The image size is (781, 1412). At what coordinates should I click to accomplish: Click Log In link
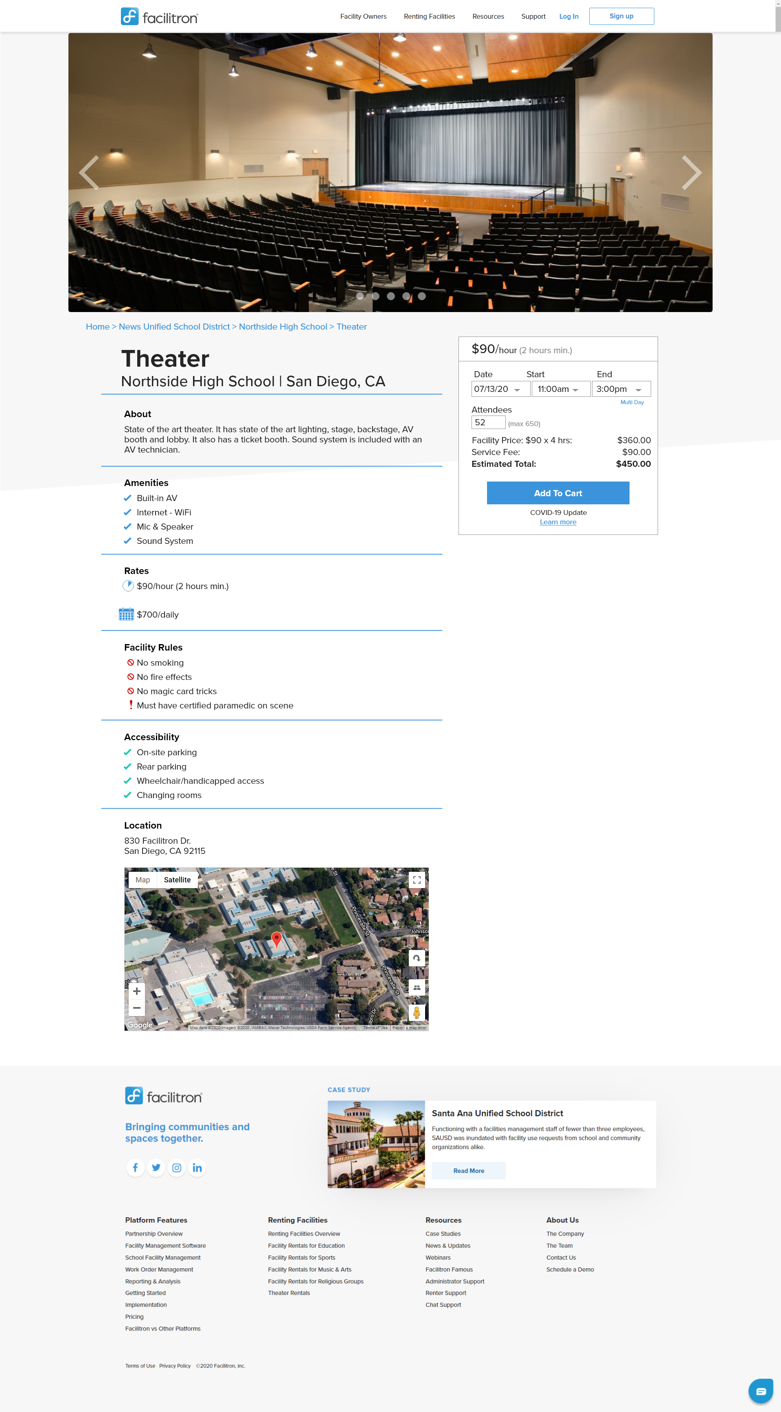568,16
